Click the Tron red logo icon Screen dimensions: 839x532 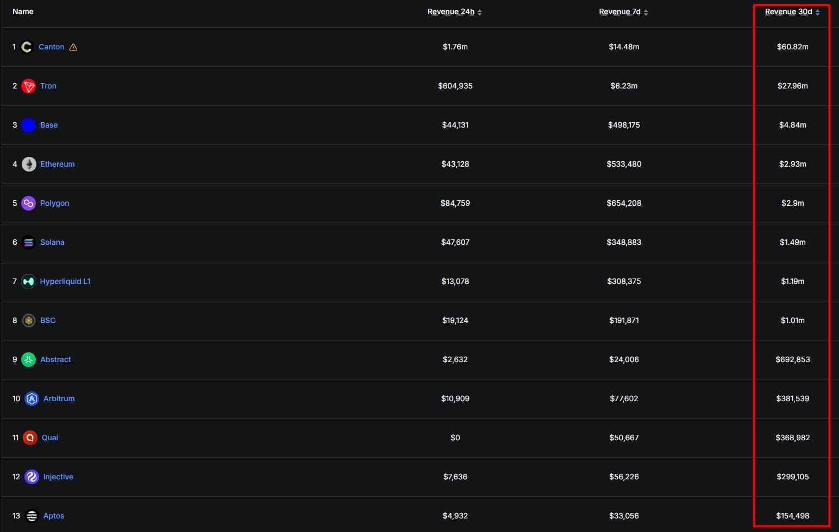tap(28, 86)
